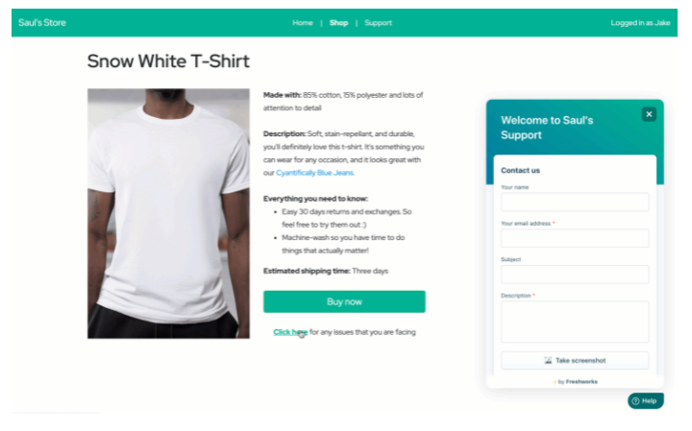Focus the Your email address field

click(x=575, y=238)
